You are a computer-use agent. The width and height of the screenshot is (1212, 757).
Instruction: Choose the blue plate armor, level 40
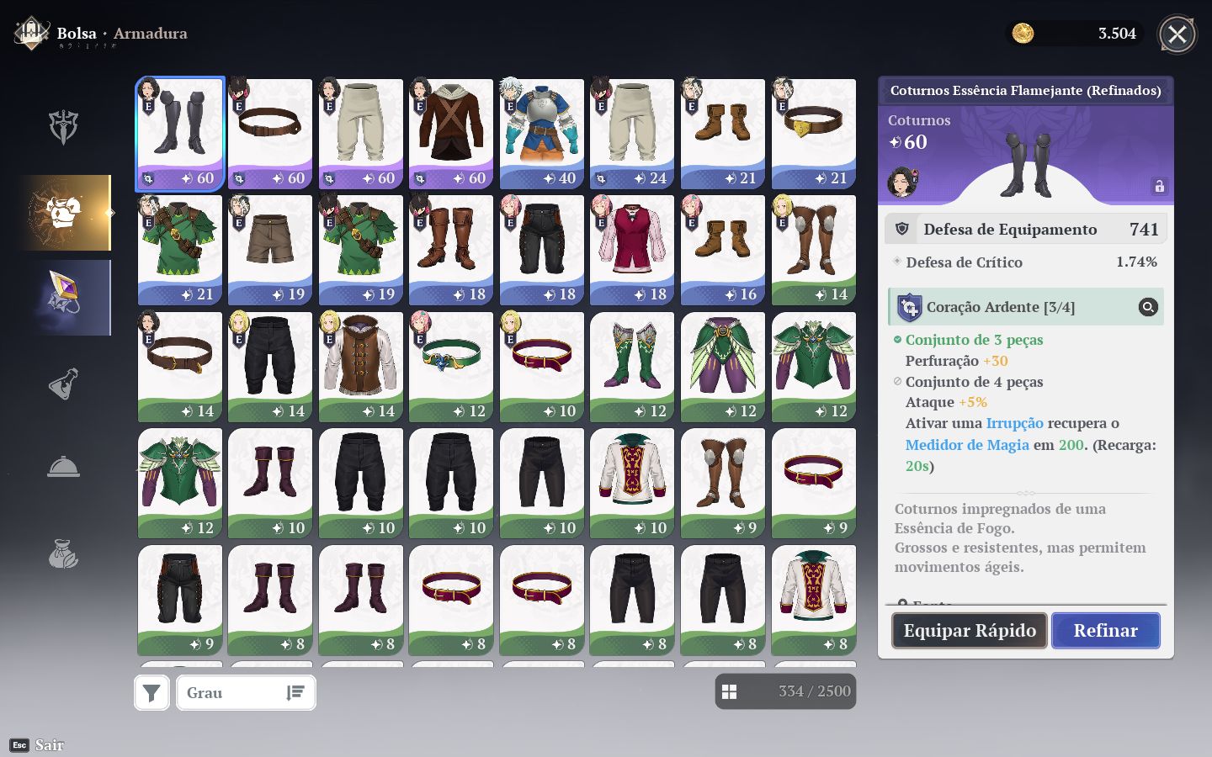542,135
